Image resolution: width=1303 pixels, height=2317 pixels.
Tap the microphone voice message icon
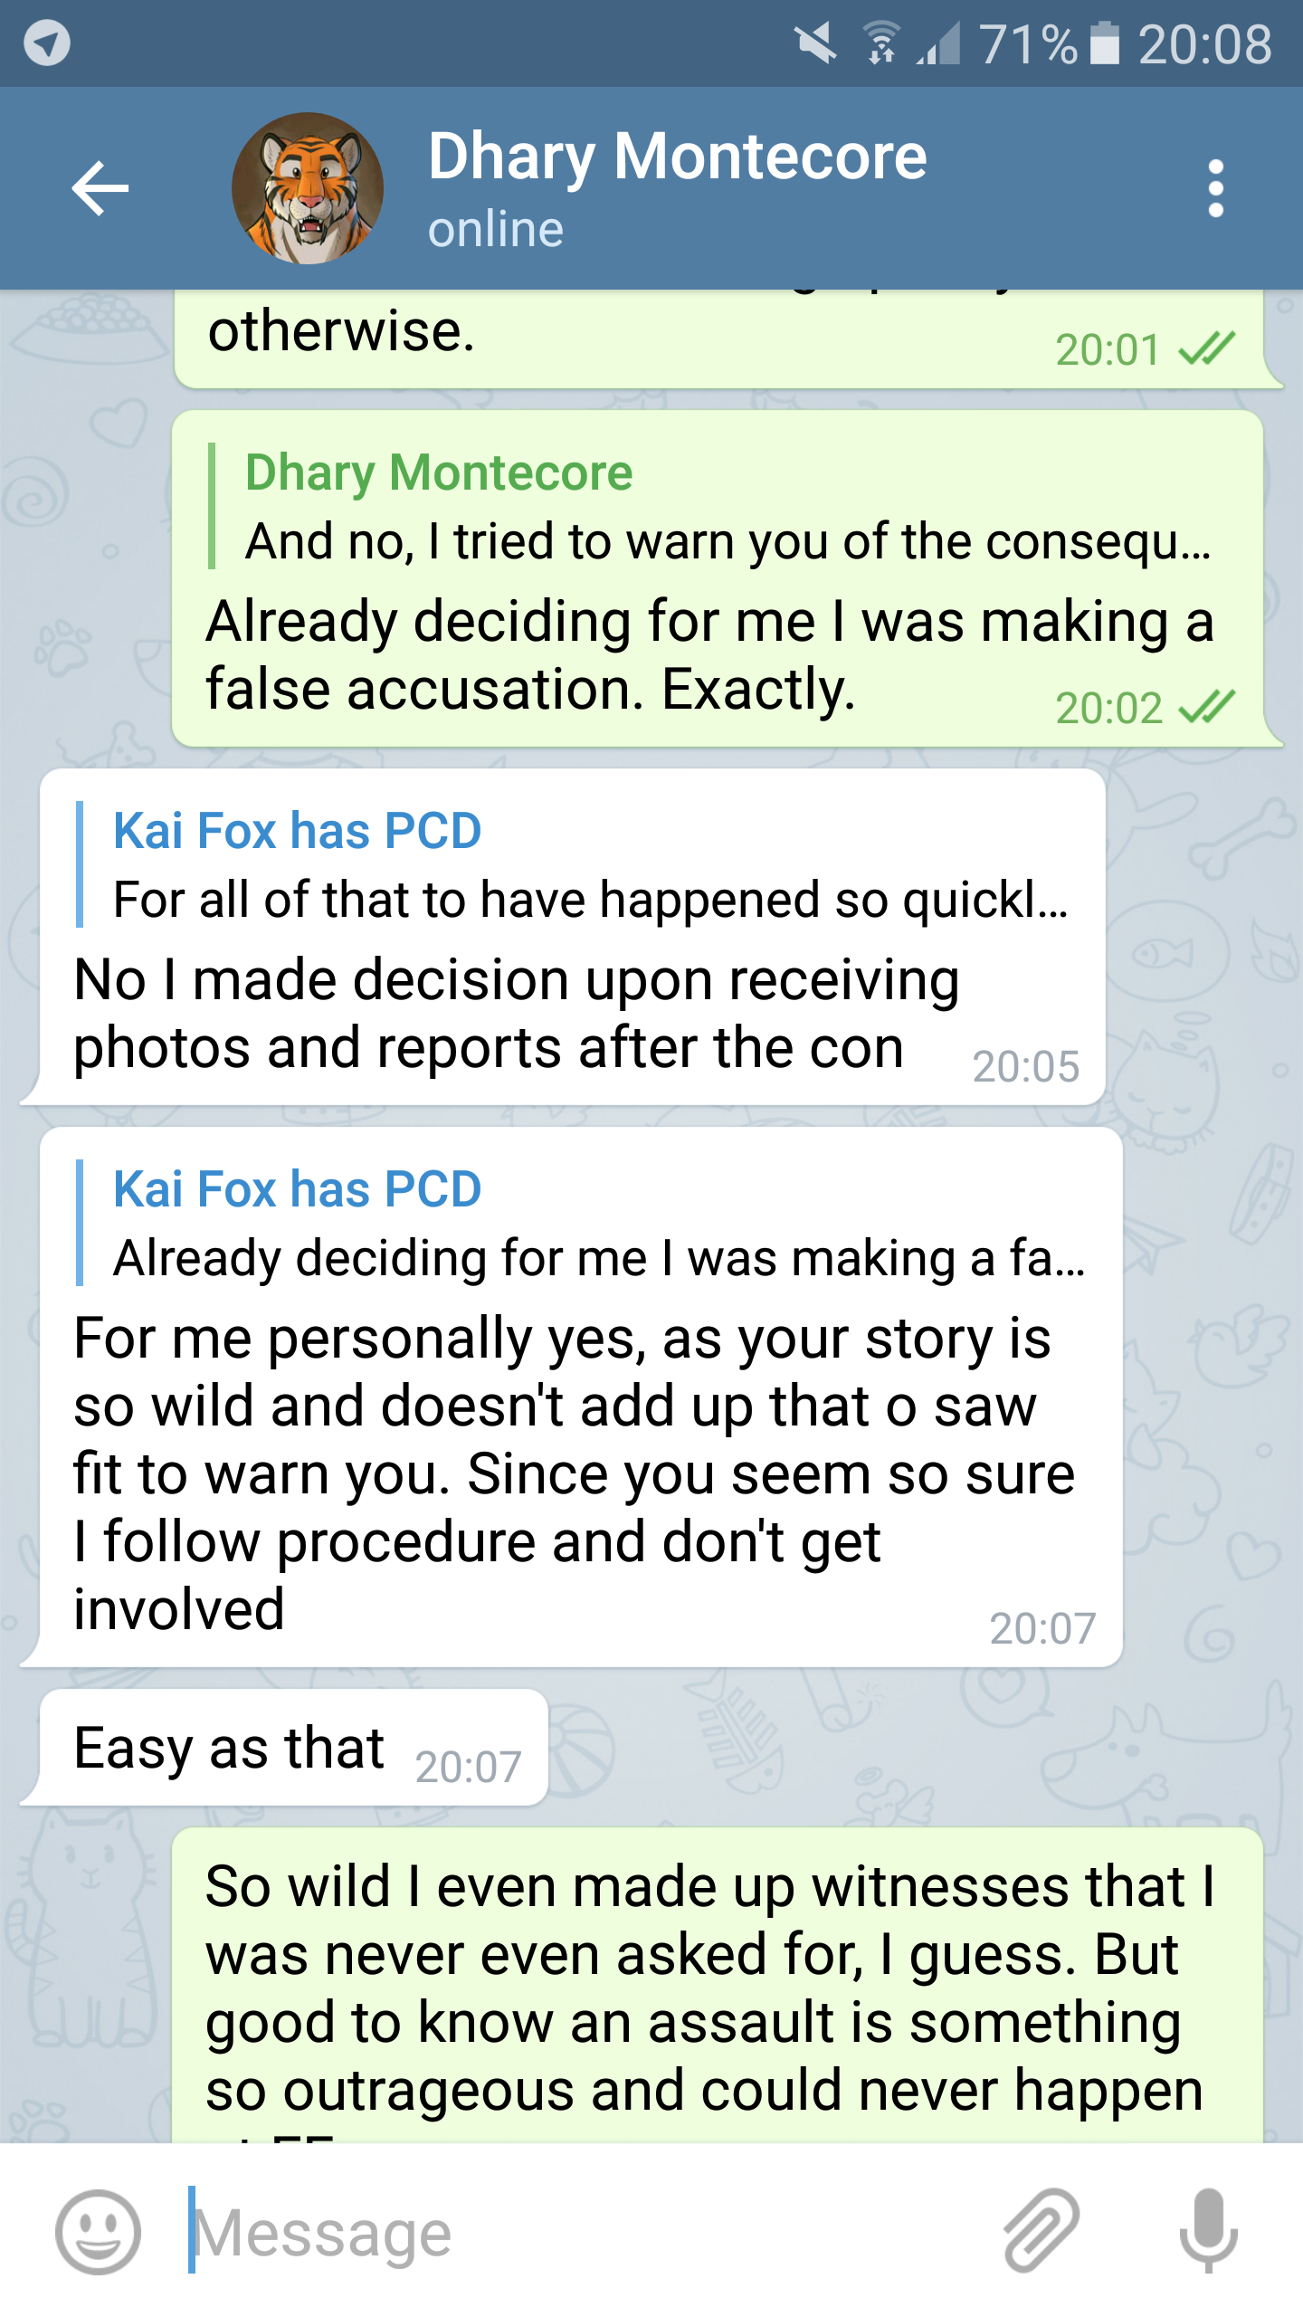click(x=1208, y=2232)
